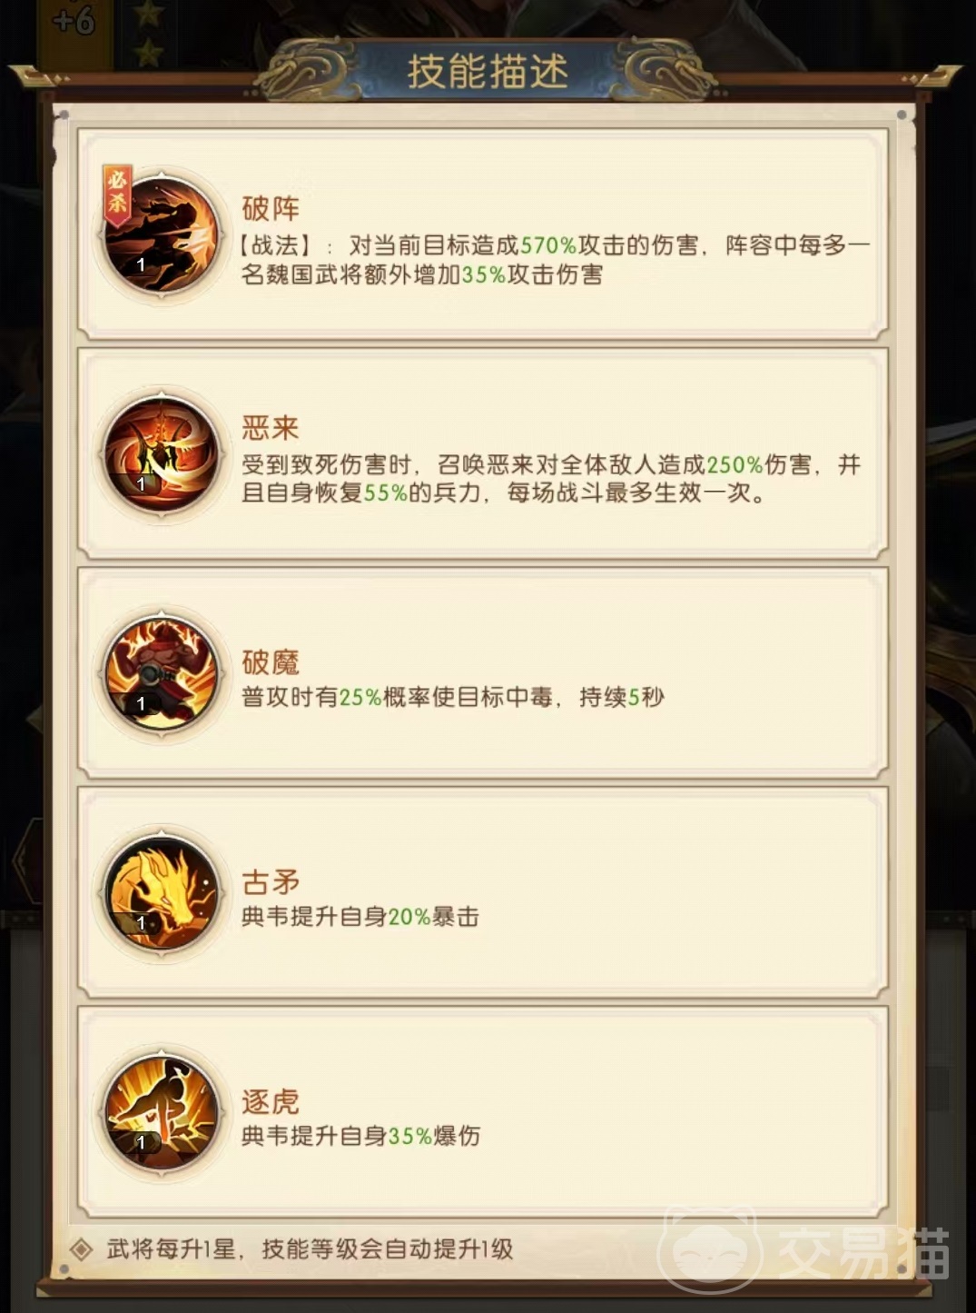
Task: Tap the 逐虎 skill icon
Action: pos(163,1112)
